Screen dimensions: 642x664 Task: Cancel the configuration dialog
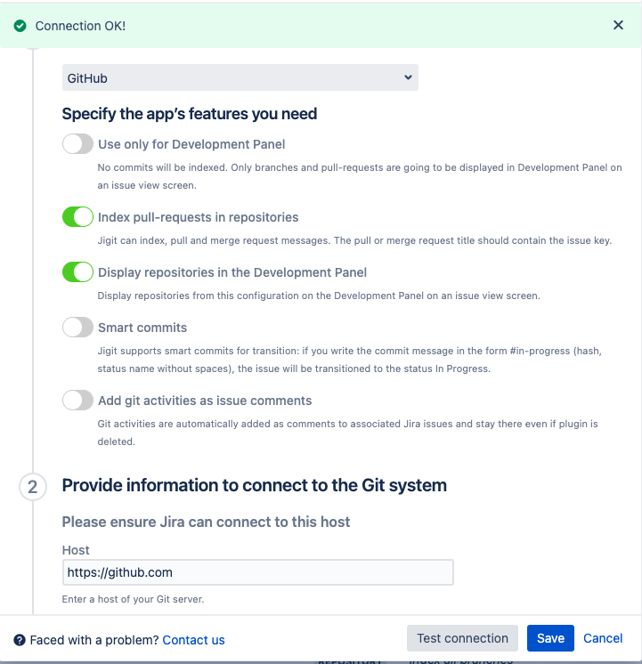pos(603,638)
